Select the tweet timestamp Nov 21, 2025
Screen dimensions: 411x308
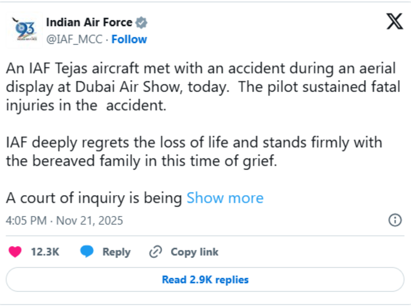(65, 221)
